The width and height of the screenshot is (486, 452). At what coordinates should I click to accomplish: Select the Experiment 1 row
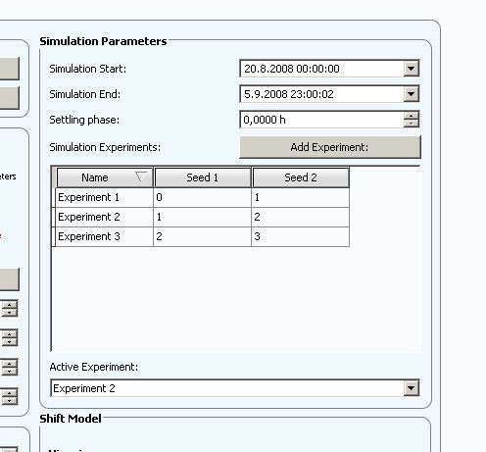pos(201,197)
